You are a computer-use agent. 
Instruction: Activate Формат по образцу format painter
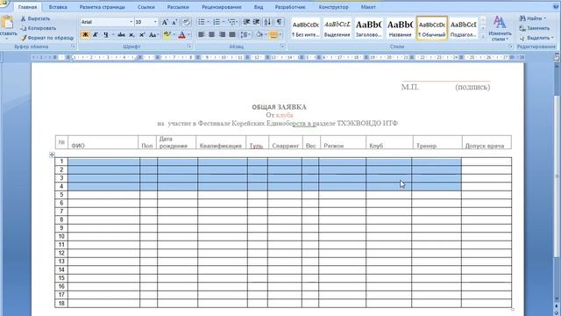46,38
